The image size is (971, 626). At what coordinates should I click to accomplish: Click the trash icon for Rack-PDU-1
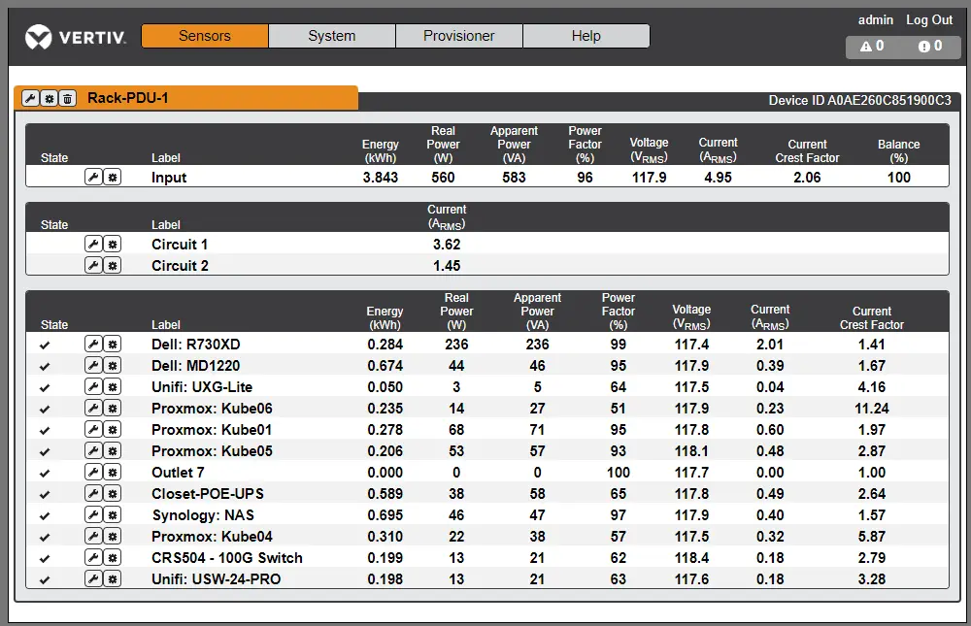[67, 98]
